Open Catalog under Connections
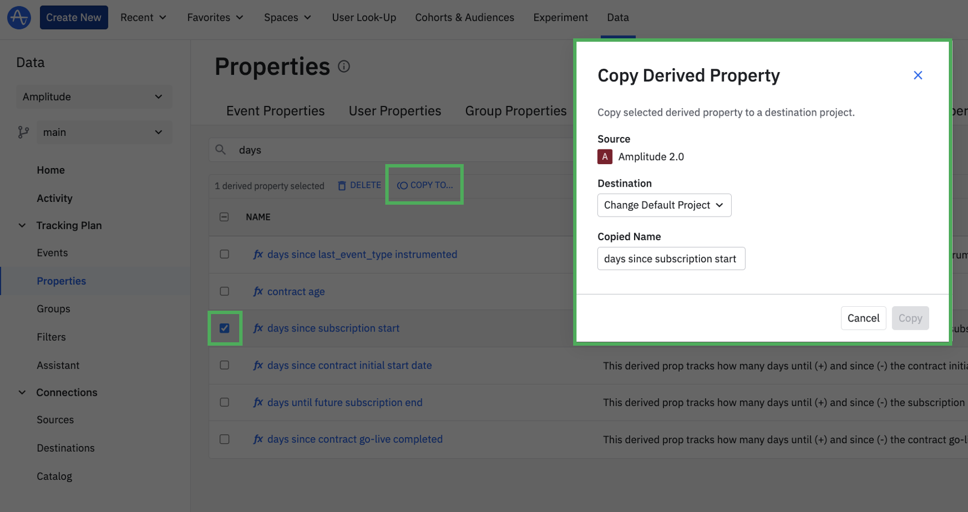Image resolution: width=968 pixels, height=512 pixels. [x=54, y=476]
